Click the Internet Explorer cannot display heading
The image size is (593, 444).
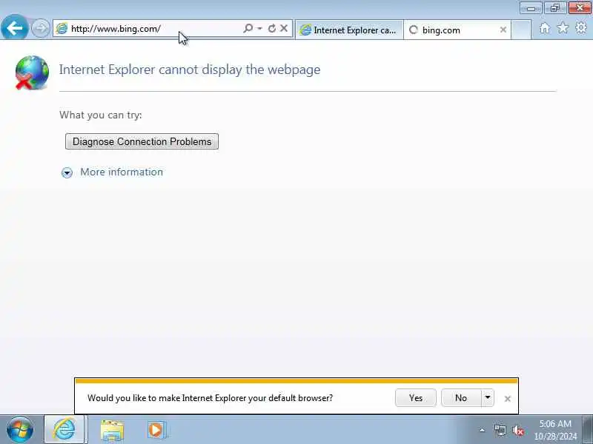(190, 70)
